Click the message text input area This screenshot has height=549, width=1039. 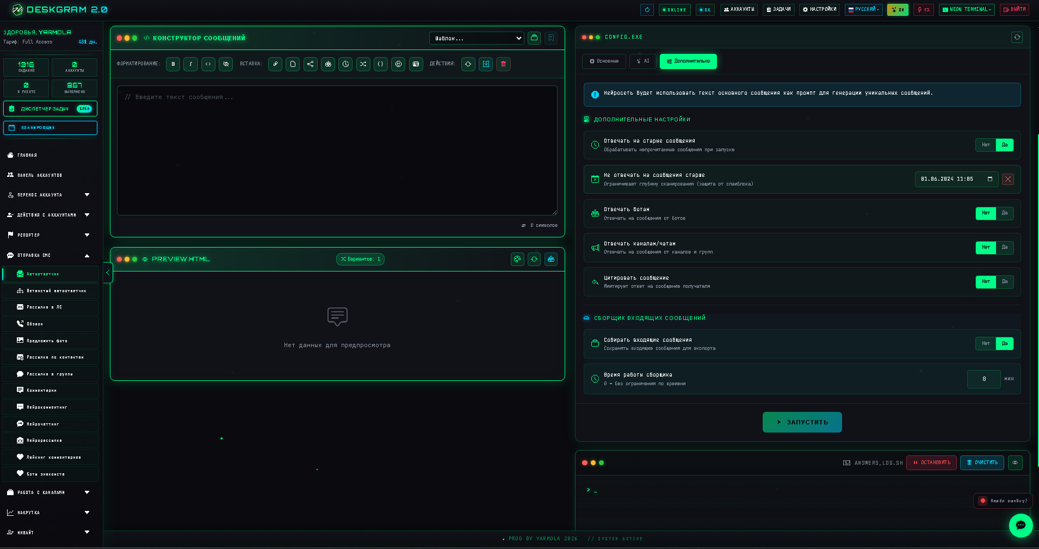(x=337, y=151)
